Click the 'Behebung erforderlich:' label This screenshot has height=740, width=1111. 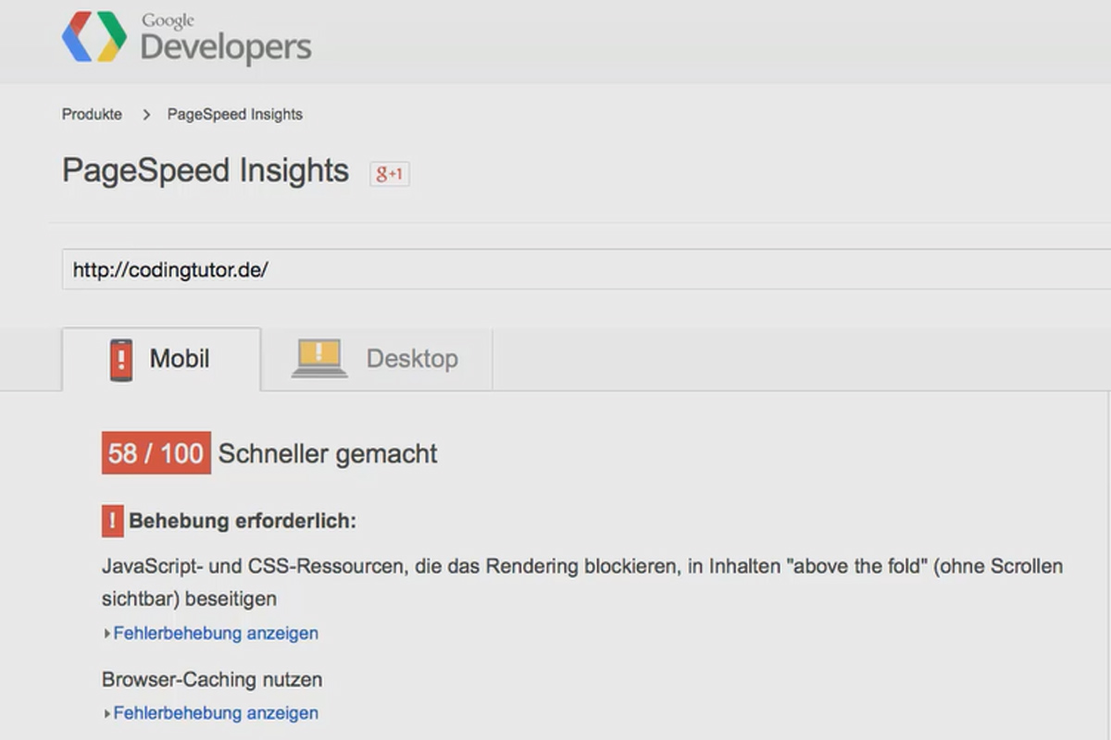point(243,521)
